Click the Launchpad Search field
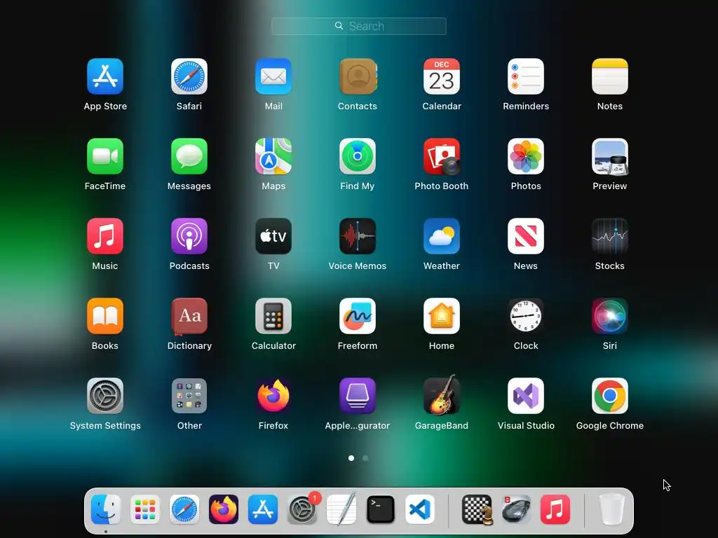Viewport: 718px width, 538px height. coord(359,26)
